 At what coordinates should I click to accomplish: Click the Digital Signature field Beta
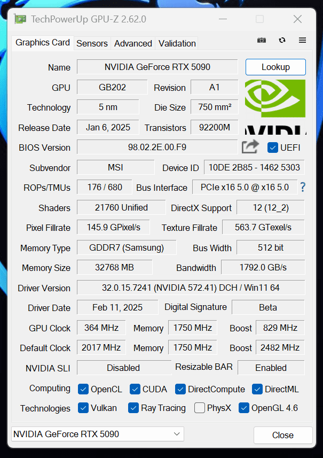point(268,307)
